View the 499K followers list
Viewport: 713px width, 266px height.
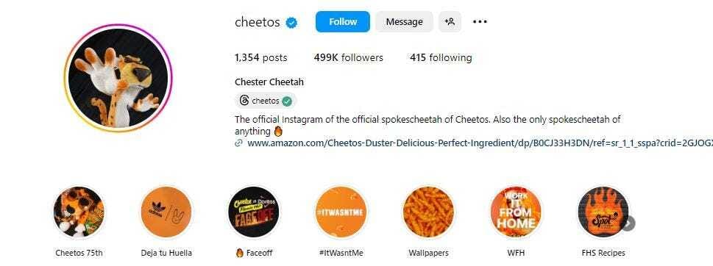(348, 57)
